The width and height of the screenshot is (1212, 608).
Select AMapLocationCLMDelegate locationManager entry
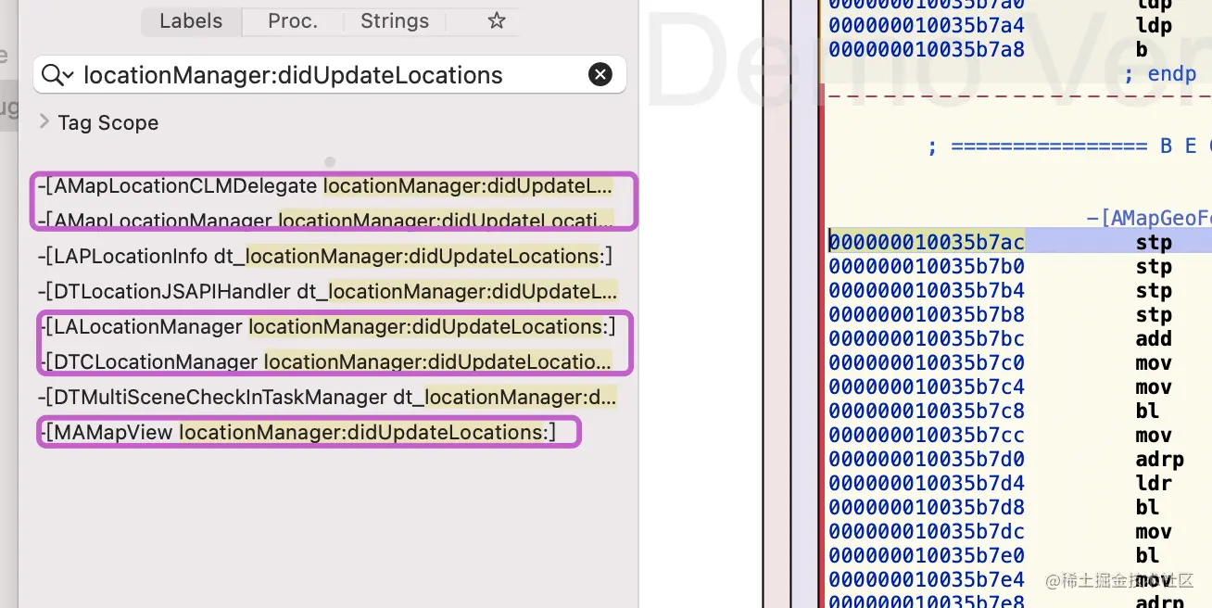(x=325, y=186)
